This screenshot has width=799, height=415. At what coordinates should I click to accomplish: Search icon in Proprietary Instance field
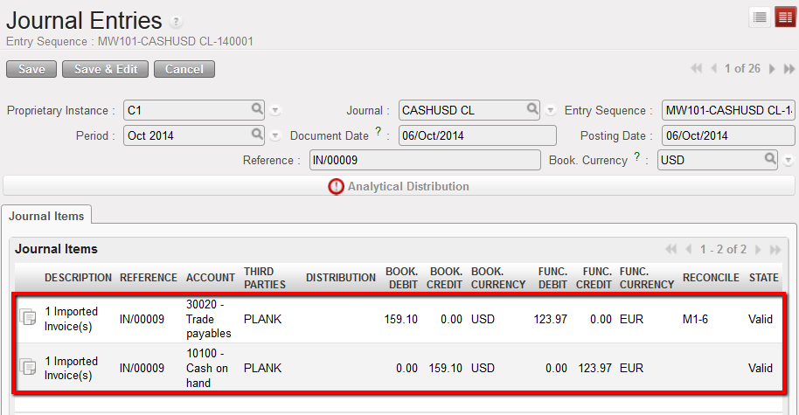pos(257,110)
